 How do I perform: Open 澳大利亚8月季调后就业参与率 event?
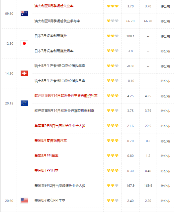(57, 21)
